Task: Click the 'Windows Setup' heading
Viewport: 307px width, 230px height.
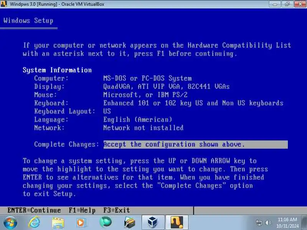Action: [x=28, y=21]
